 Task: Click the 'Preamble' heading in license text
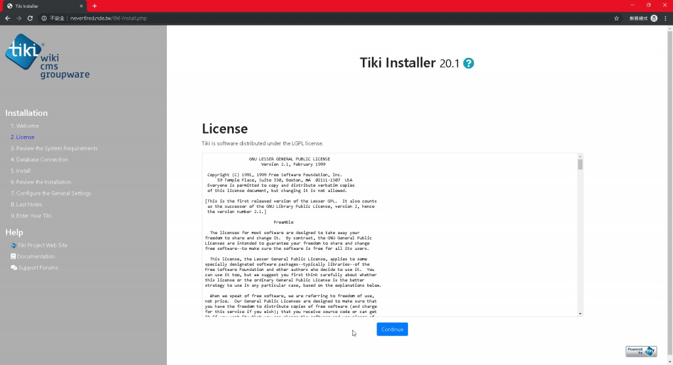pos(283,222)
